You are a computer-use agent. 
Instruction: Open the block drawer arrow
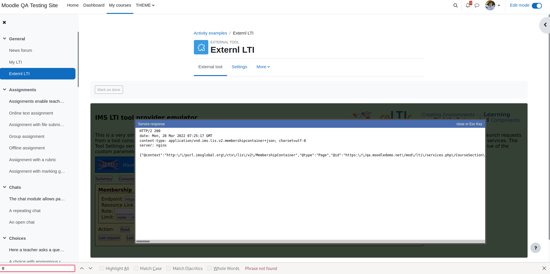coord(545,25)
